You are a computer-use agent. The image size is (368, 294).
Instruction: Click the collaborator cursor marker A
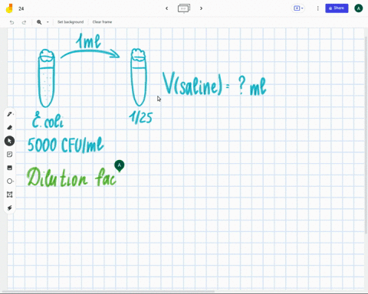click(120, 166)
